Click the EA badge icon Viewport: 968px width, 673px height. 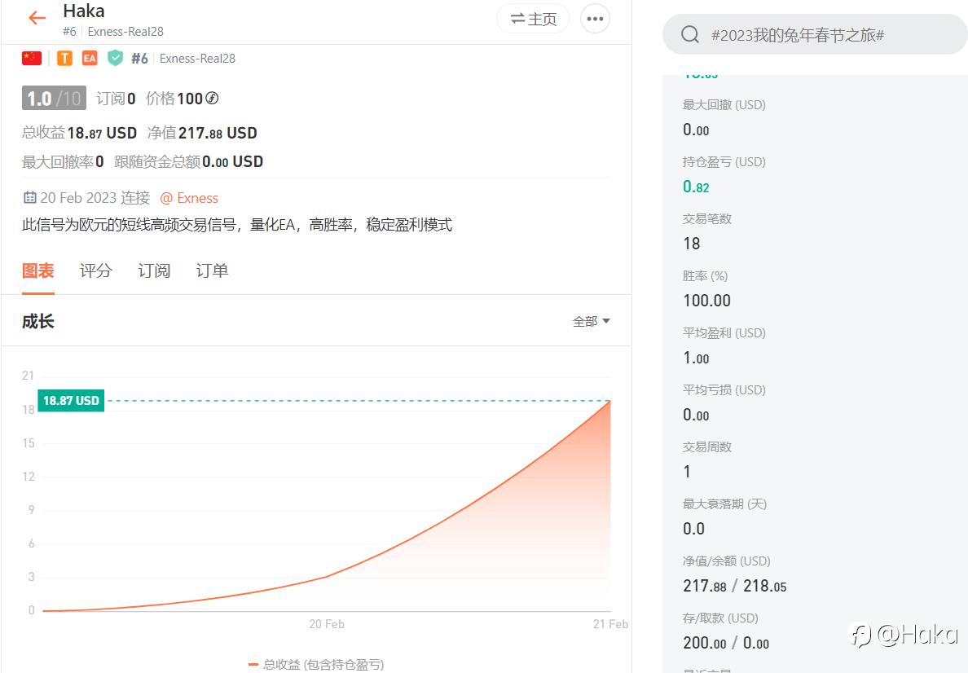tap(90, 58)
